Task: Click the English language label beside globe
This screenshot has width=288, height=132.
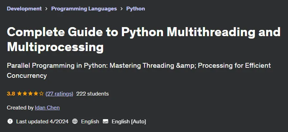Action: [x=90, y=121]
